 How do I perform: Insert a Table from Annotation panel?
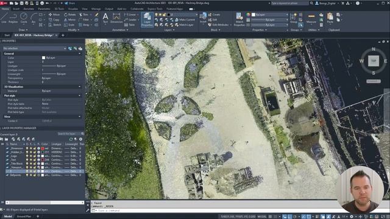129,25
